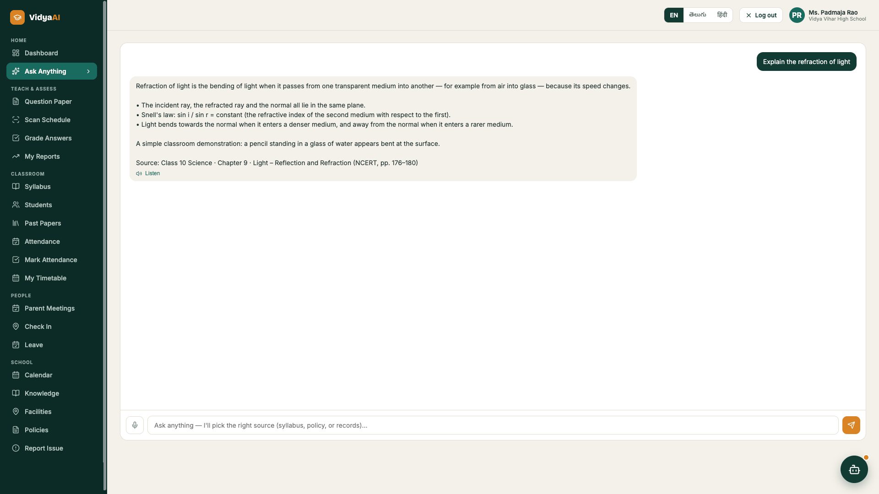Click the Scan Schedule scanner icon
This screenshot has height=494, width=879.
(16, 120)
